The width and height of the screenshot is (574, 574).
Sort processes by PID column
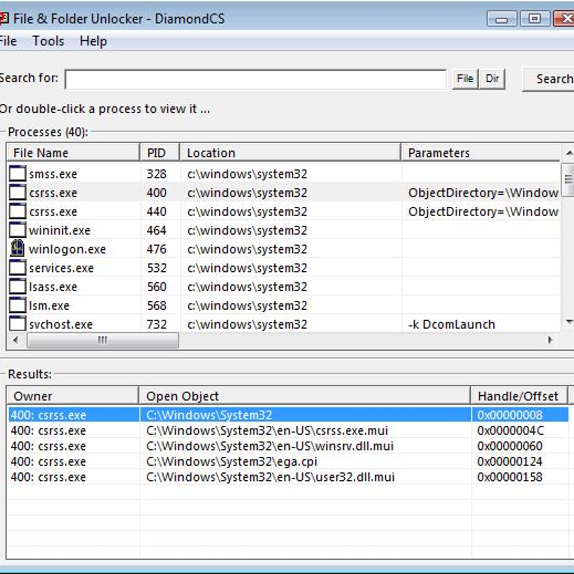pos(160,153)
